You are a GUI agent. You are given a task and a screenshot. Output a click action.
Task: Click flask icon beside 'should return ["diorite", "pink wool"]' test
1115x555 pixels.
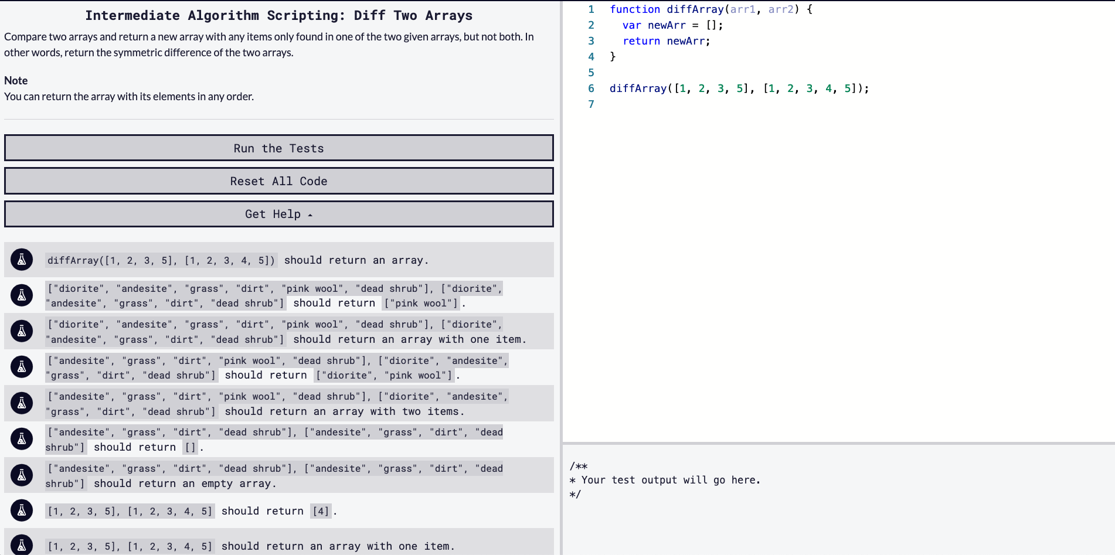click(x=22, y=367)
